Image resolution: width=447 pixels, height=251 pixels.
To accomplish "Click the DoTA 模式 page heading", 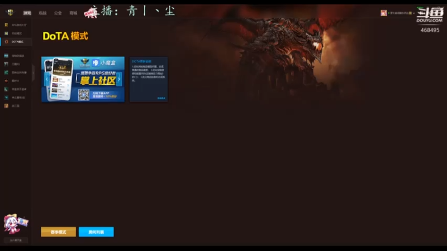I will pos(65,36).
